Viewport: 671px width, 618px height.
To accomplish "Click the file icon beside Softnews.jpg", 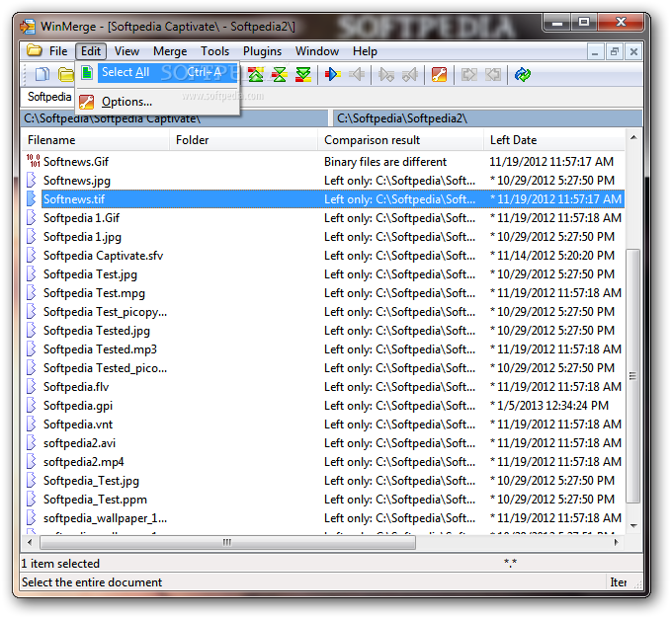I will 32,180.
